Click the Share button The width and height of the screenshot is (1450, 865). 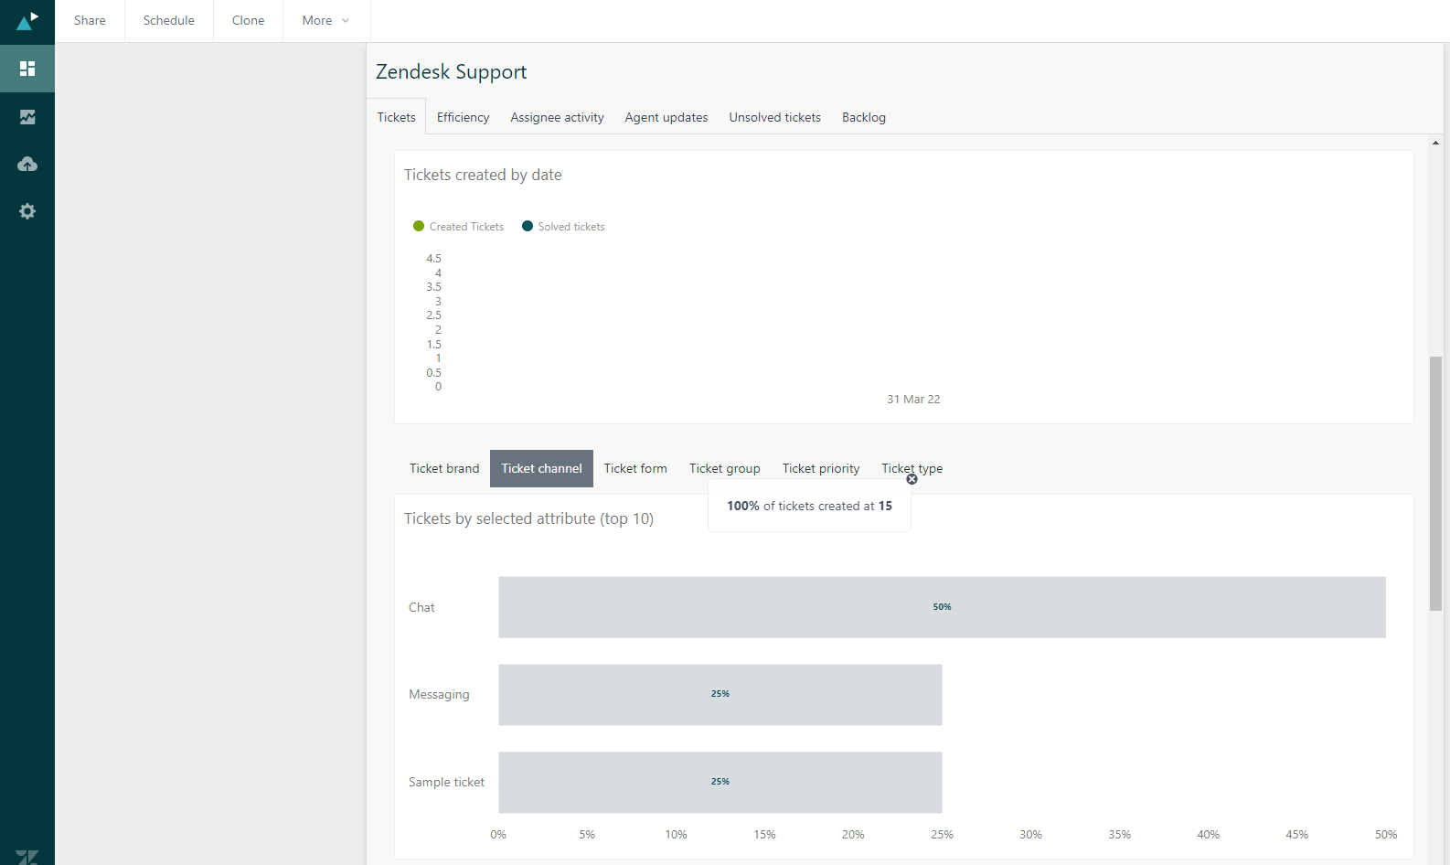point(90,20)
